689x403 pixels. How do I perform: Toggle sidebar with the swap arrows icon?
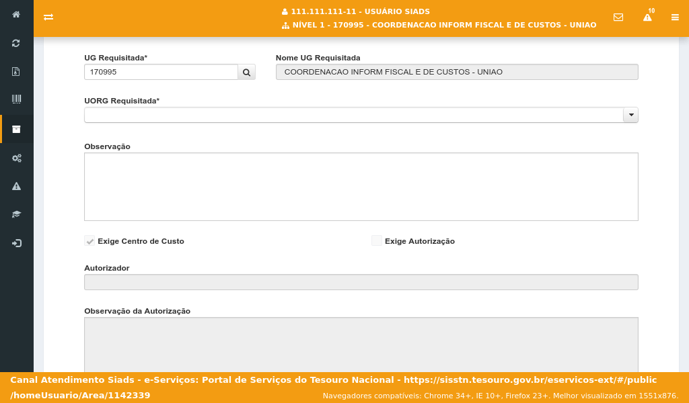(x=48, y=17)
